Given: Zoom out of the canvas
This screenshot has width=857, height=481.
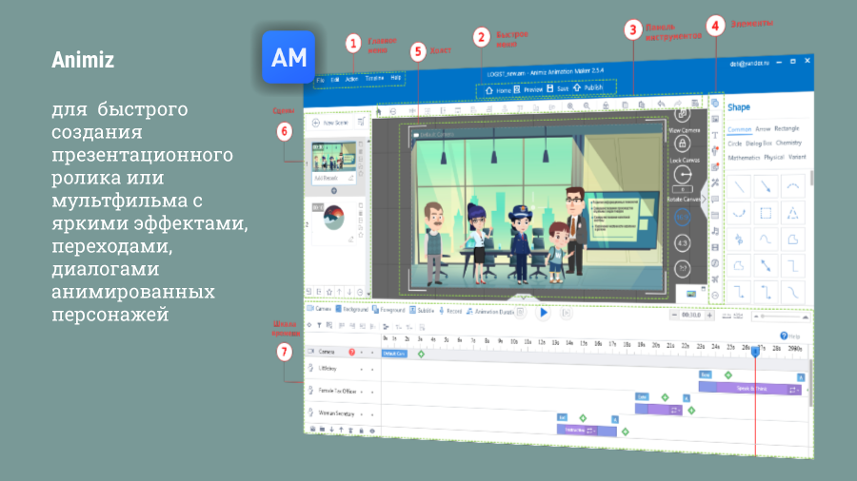Looking at the screenshot, I should [x=587, y=106].
